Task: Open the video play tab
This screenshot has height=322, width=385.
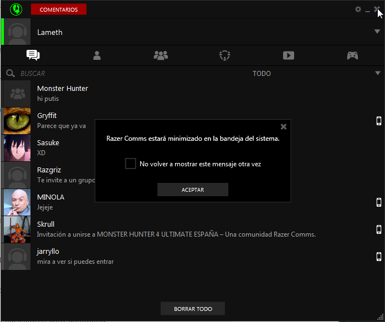Action: point(289,55)
